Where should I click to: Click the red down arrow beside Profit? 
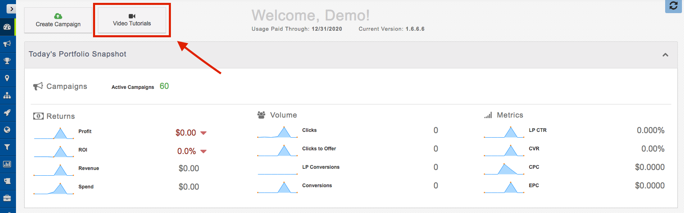click(x=203, y=133)
